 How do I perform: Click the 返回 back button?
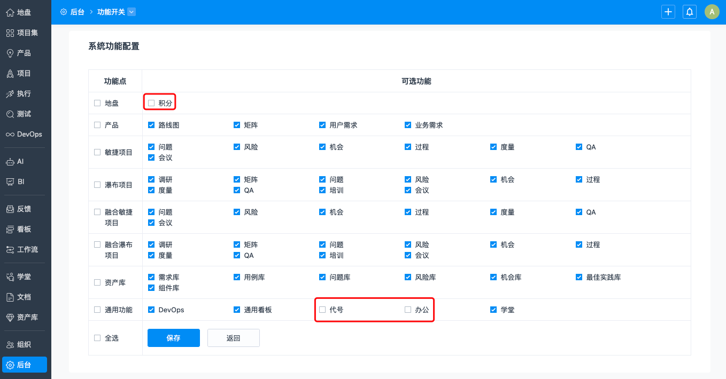[233, 338]
